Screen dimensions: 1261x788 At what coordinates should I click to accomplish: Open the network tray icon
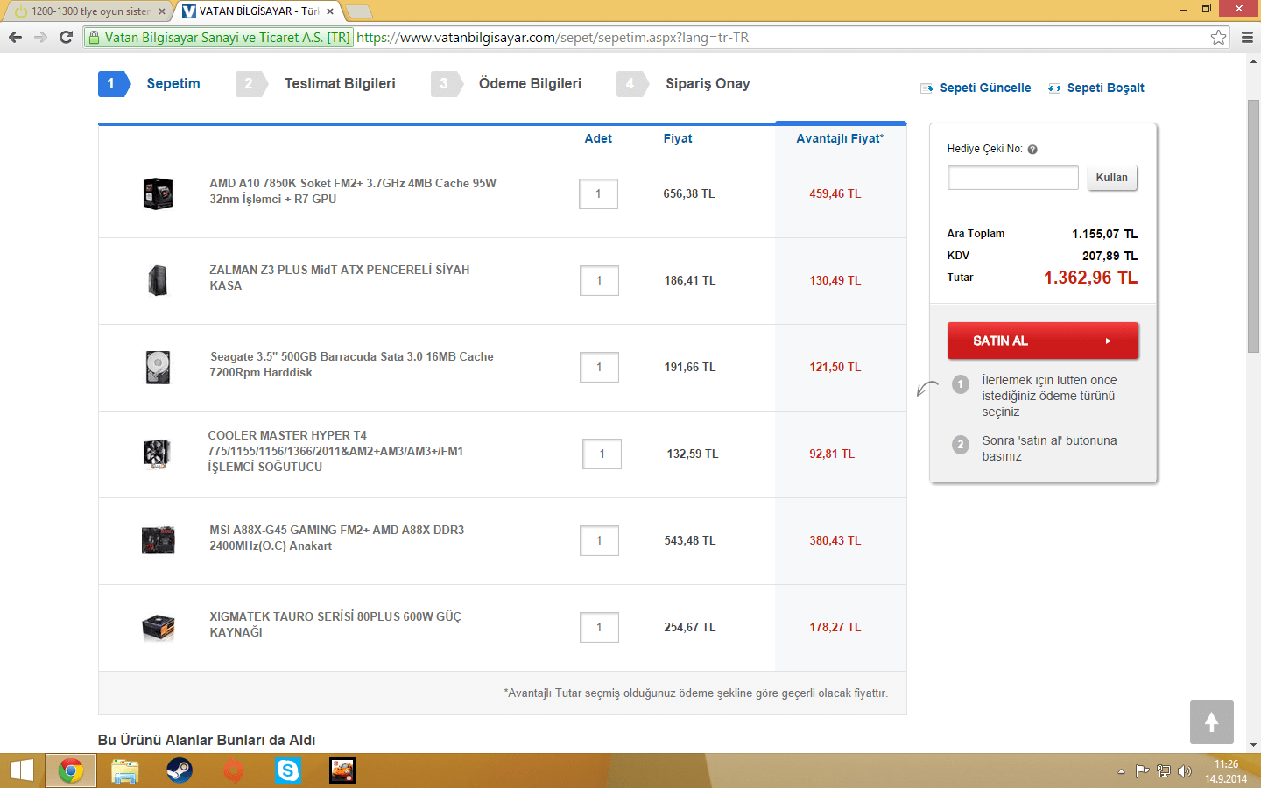(1164, 771)
